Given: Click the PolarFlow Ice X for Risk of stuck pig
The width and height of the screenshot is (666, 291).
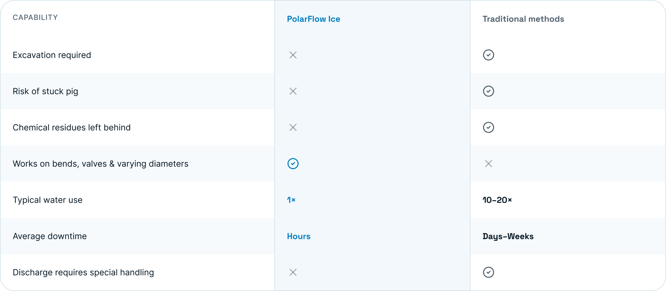Looking at the screenshot, I should coord(293,91).
